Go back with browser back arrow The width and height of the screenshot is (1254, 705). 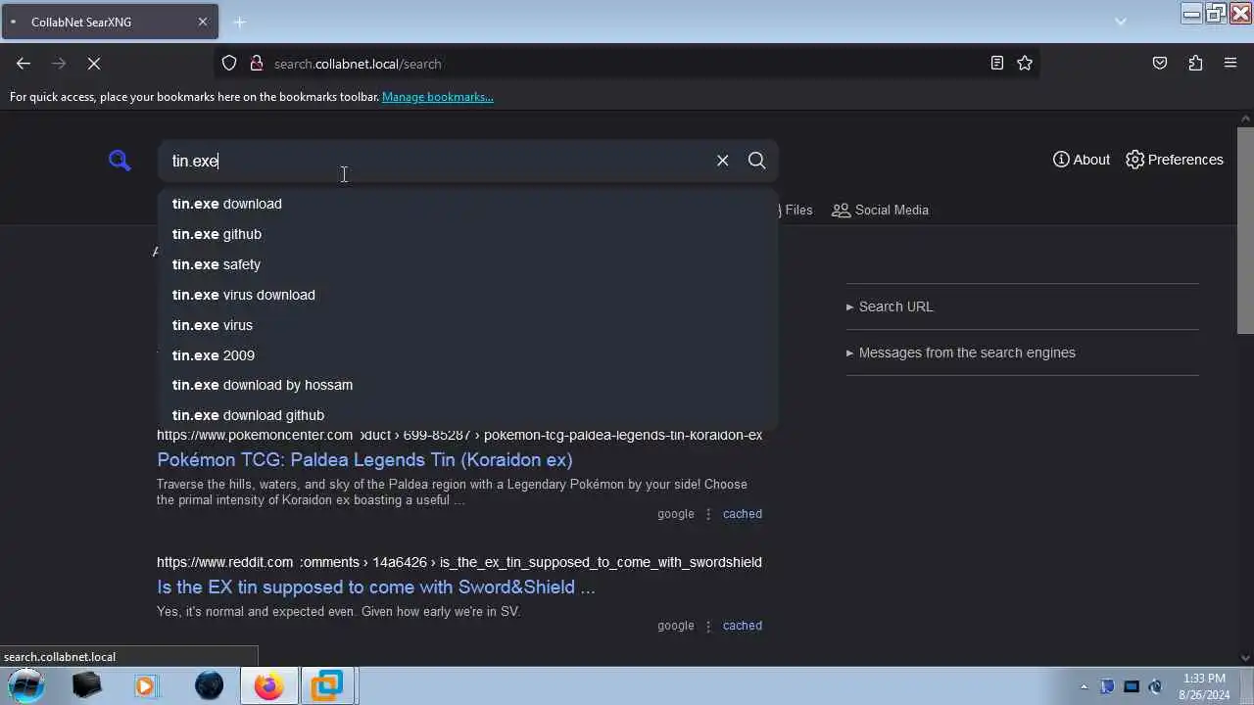[24, 64]
